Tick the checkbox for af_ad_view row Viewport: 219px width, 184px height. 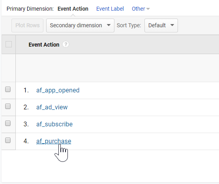pyautogui.click(x=8, y=106)
